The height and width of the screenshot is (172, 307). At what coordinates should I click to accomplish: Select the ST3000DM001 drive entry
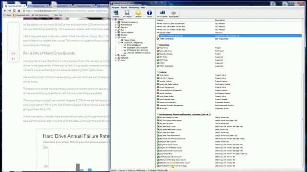137,50
